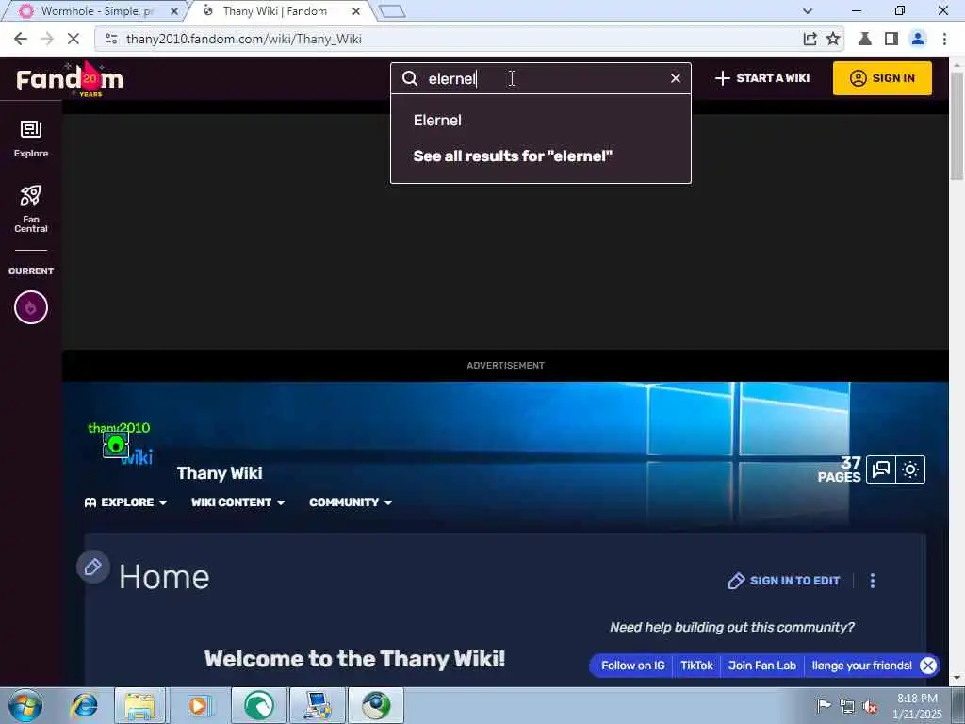Open the Windows Start button
Screen dimensions: 965x724
(x=25, y=705)
